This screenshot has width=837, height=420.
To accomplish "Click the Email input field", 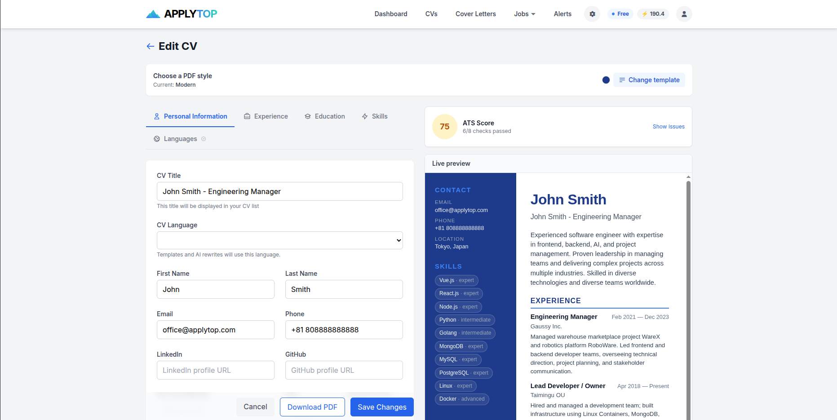I will click(x=215, y=330).
